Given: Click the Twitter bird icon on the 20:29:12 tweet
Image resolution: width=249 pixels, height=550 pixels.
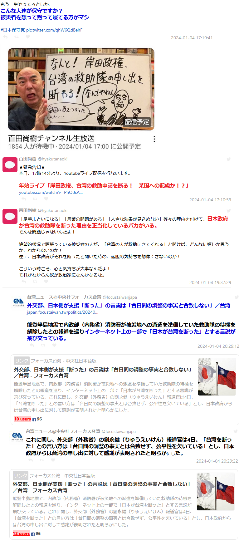Looking at the screenshot, I should 237,297.
